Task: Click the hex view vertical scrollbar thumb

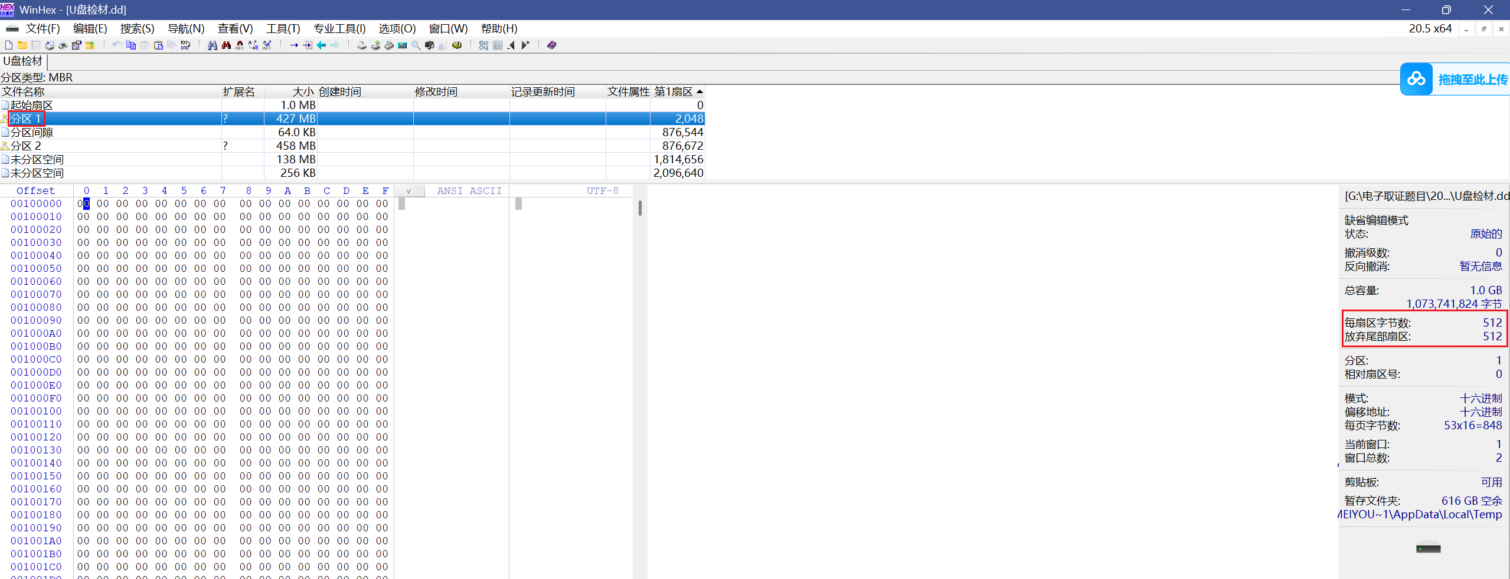Action: (x=640, y=208)
